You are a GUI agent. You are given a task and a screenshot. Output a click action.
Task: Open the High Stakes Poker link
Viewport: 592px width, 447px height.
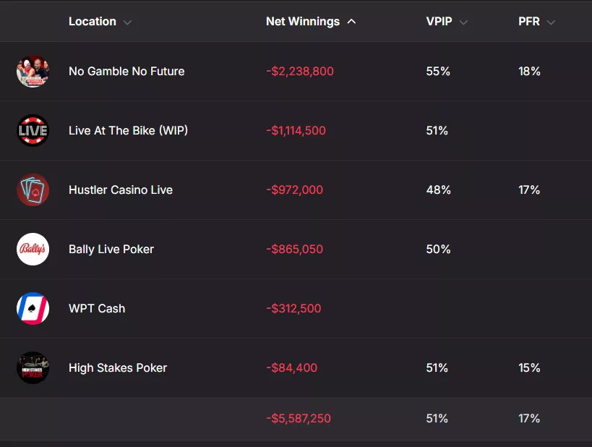coord(118,367)
